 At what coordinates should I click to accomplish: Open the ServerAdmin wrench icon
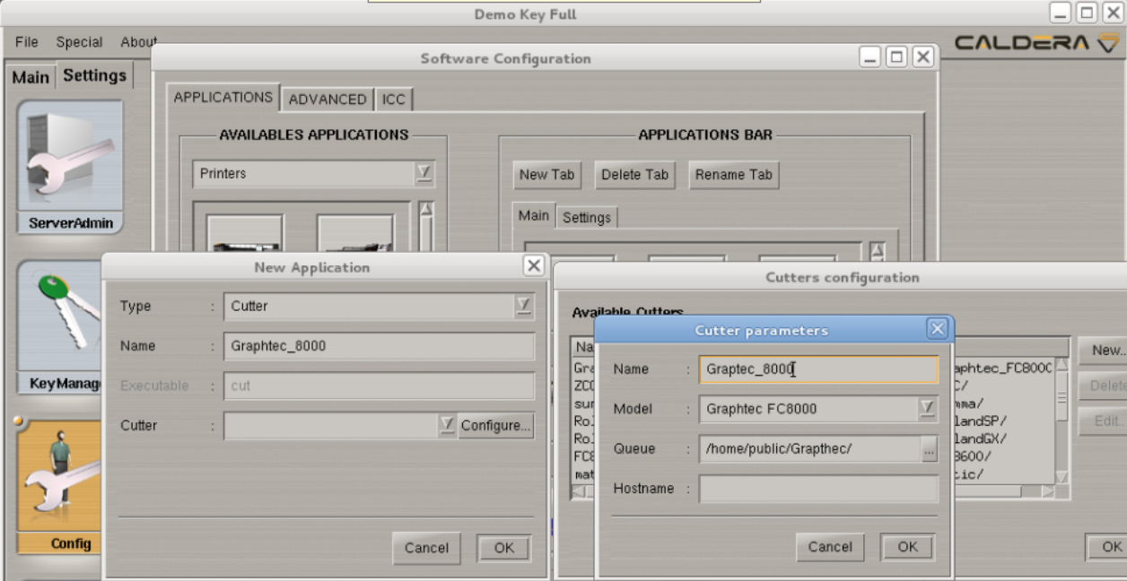coord(70,156)
